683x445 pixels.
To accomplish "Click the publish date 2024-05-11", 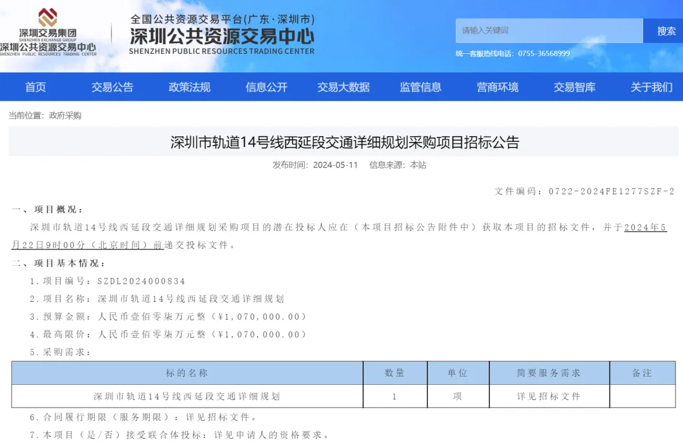I will (335, 165).
